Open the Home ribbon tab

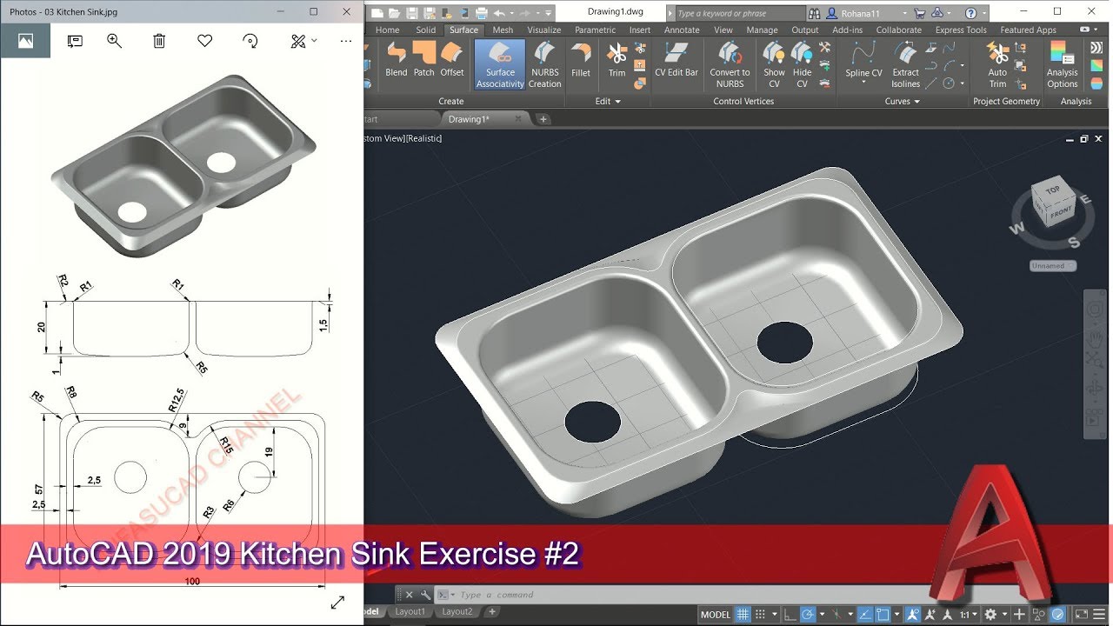coord(387,30)
